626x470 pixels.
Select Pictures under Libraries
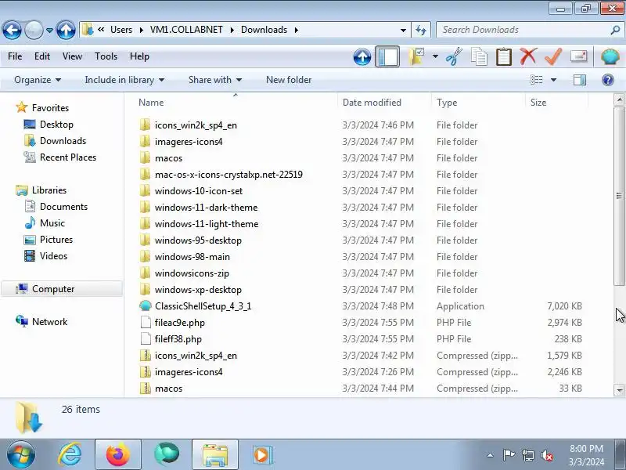click(x=56, y=240)
